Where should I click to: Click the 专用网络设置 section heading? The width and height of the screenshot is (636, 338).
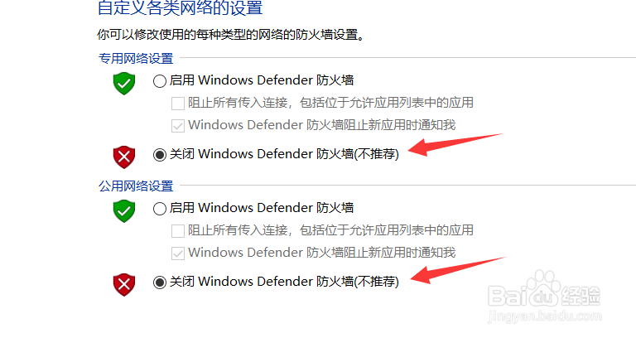click(136, 59)
